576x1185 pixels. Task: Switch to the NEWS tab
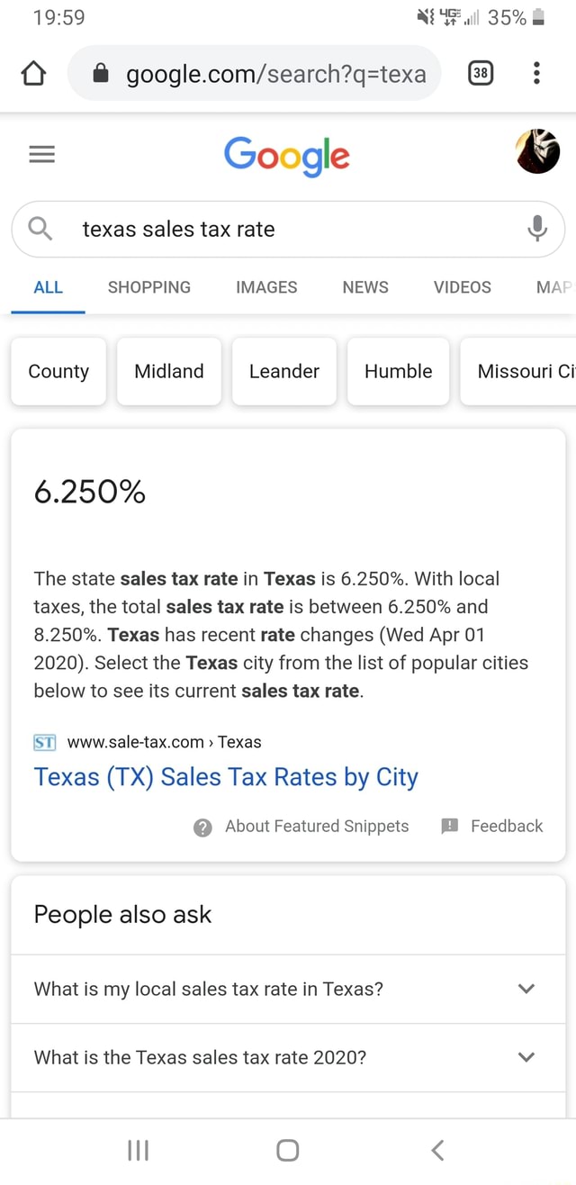coord(364,287)
